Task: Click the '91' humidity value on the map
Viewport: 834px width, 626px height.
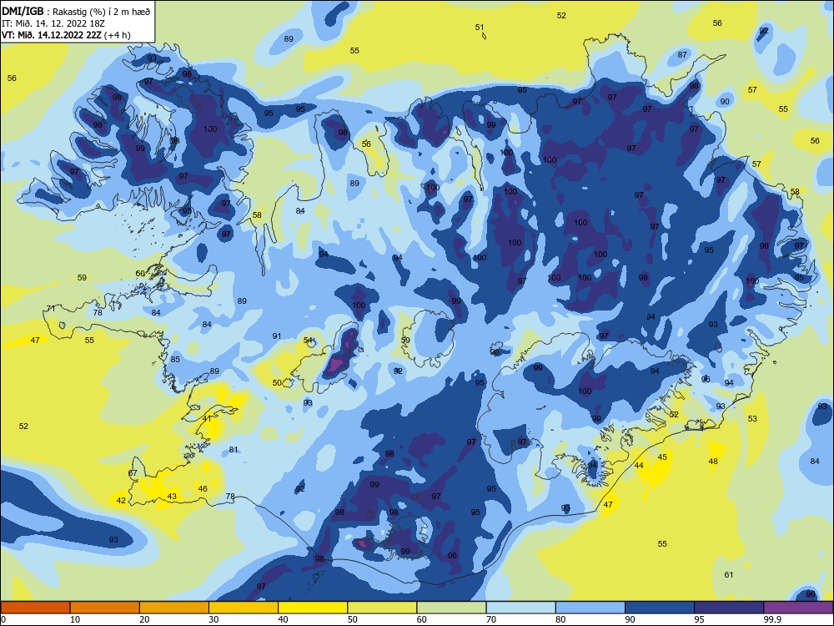Action: click(277, 336)
